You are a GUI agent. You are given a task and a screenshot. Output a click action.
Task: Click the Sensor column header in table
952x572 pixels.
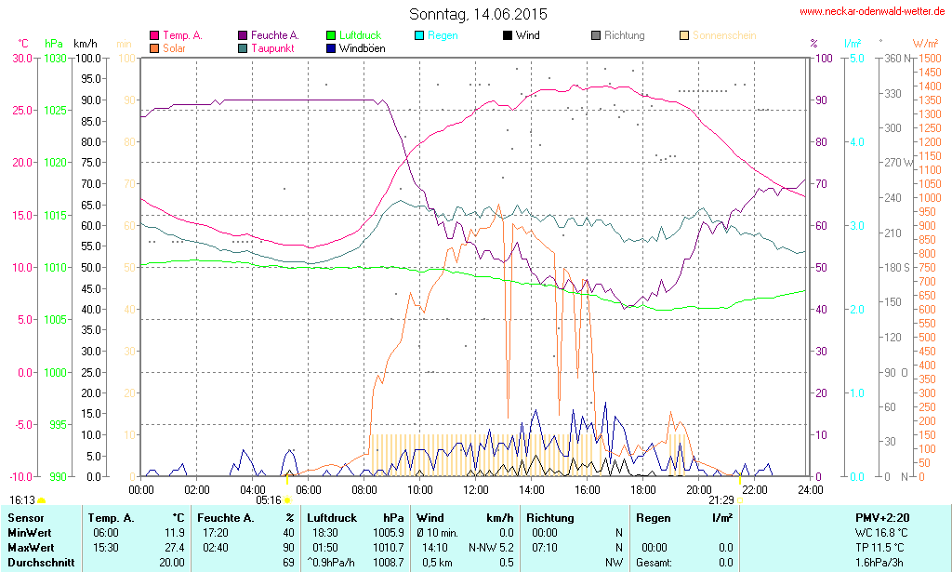[25, 517]
